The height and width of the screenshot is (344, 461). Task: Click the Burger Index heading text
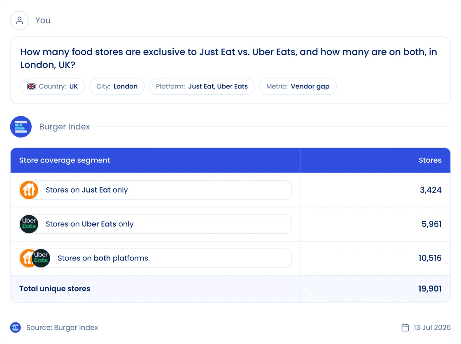65,127
